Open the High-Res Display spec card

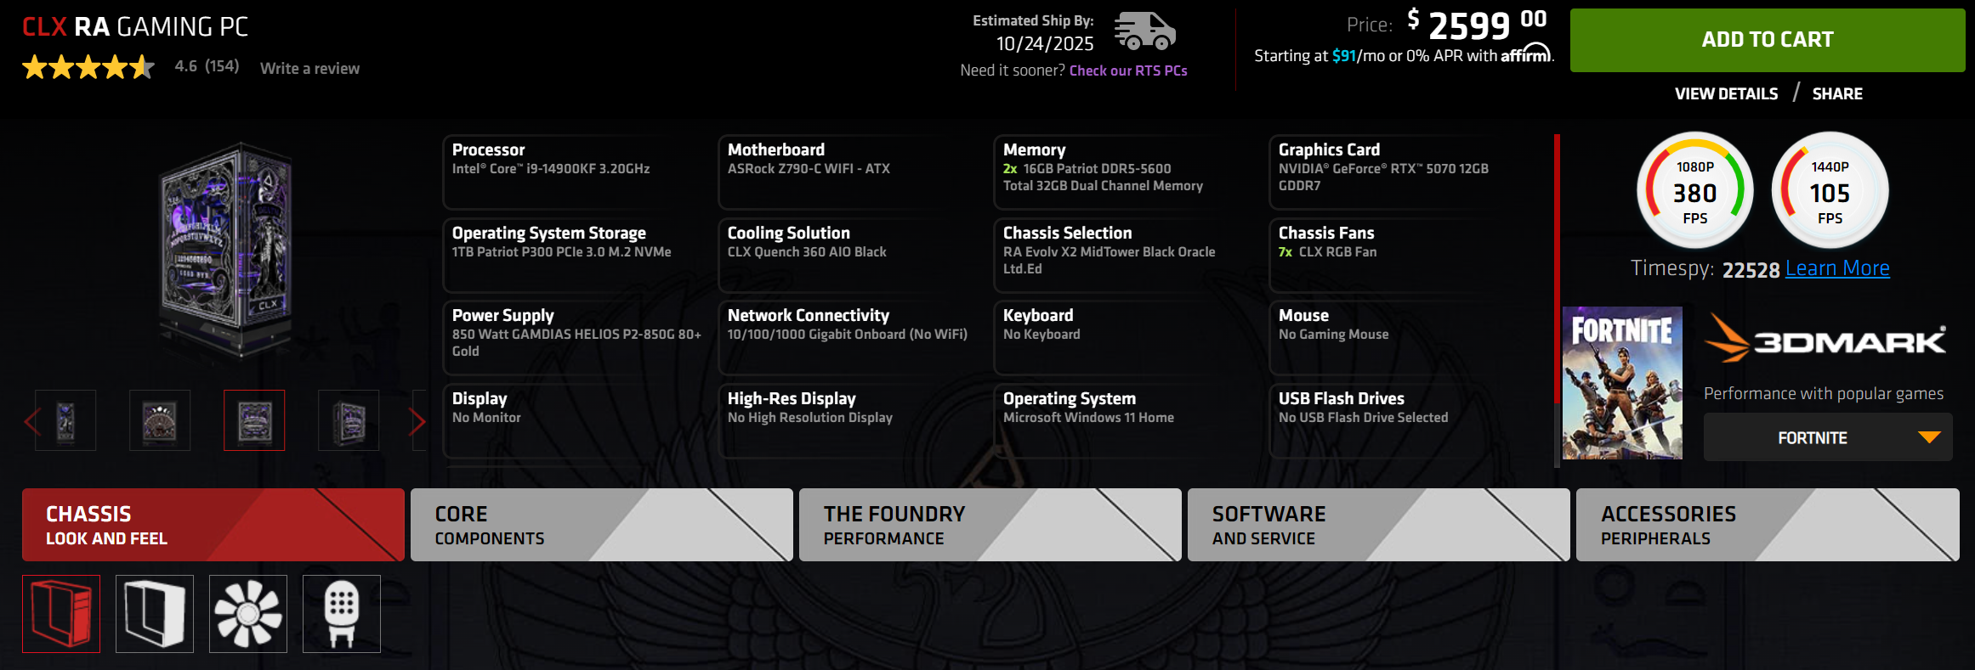point(851,420)
